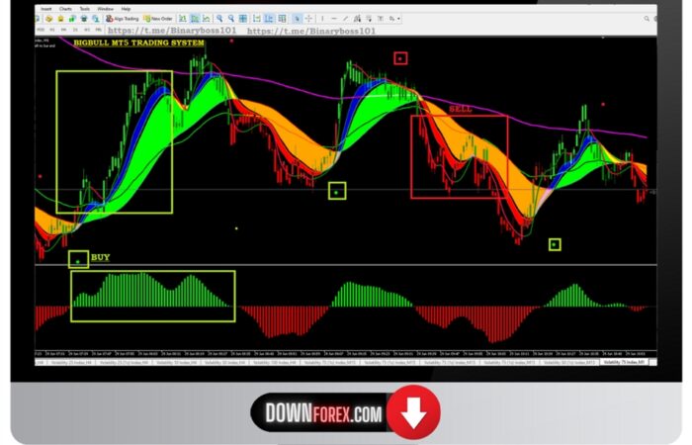Switch to Volatility 50 (1s) Index,M15 tab
692x445 pixels.
(570, 362)
